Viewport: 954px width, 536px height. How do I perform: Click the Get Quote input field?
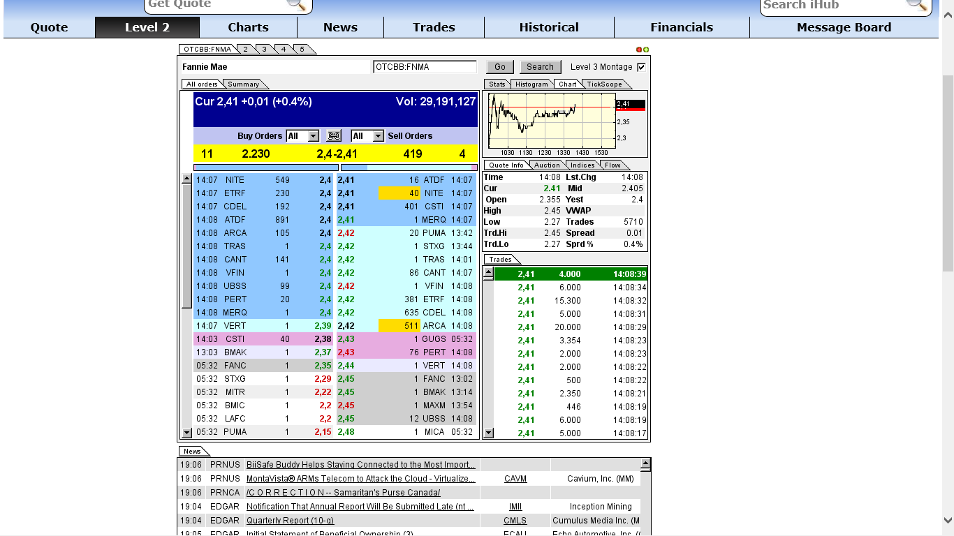(216, 4)
